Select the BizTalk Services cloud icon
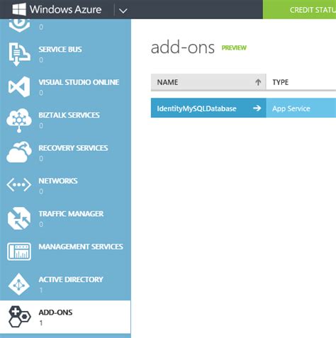 pos(19,120)
